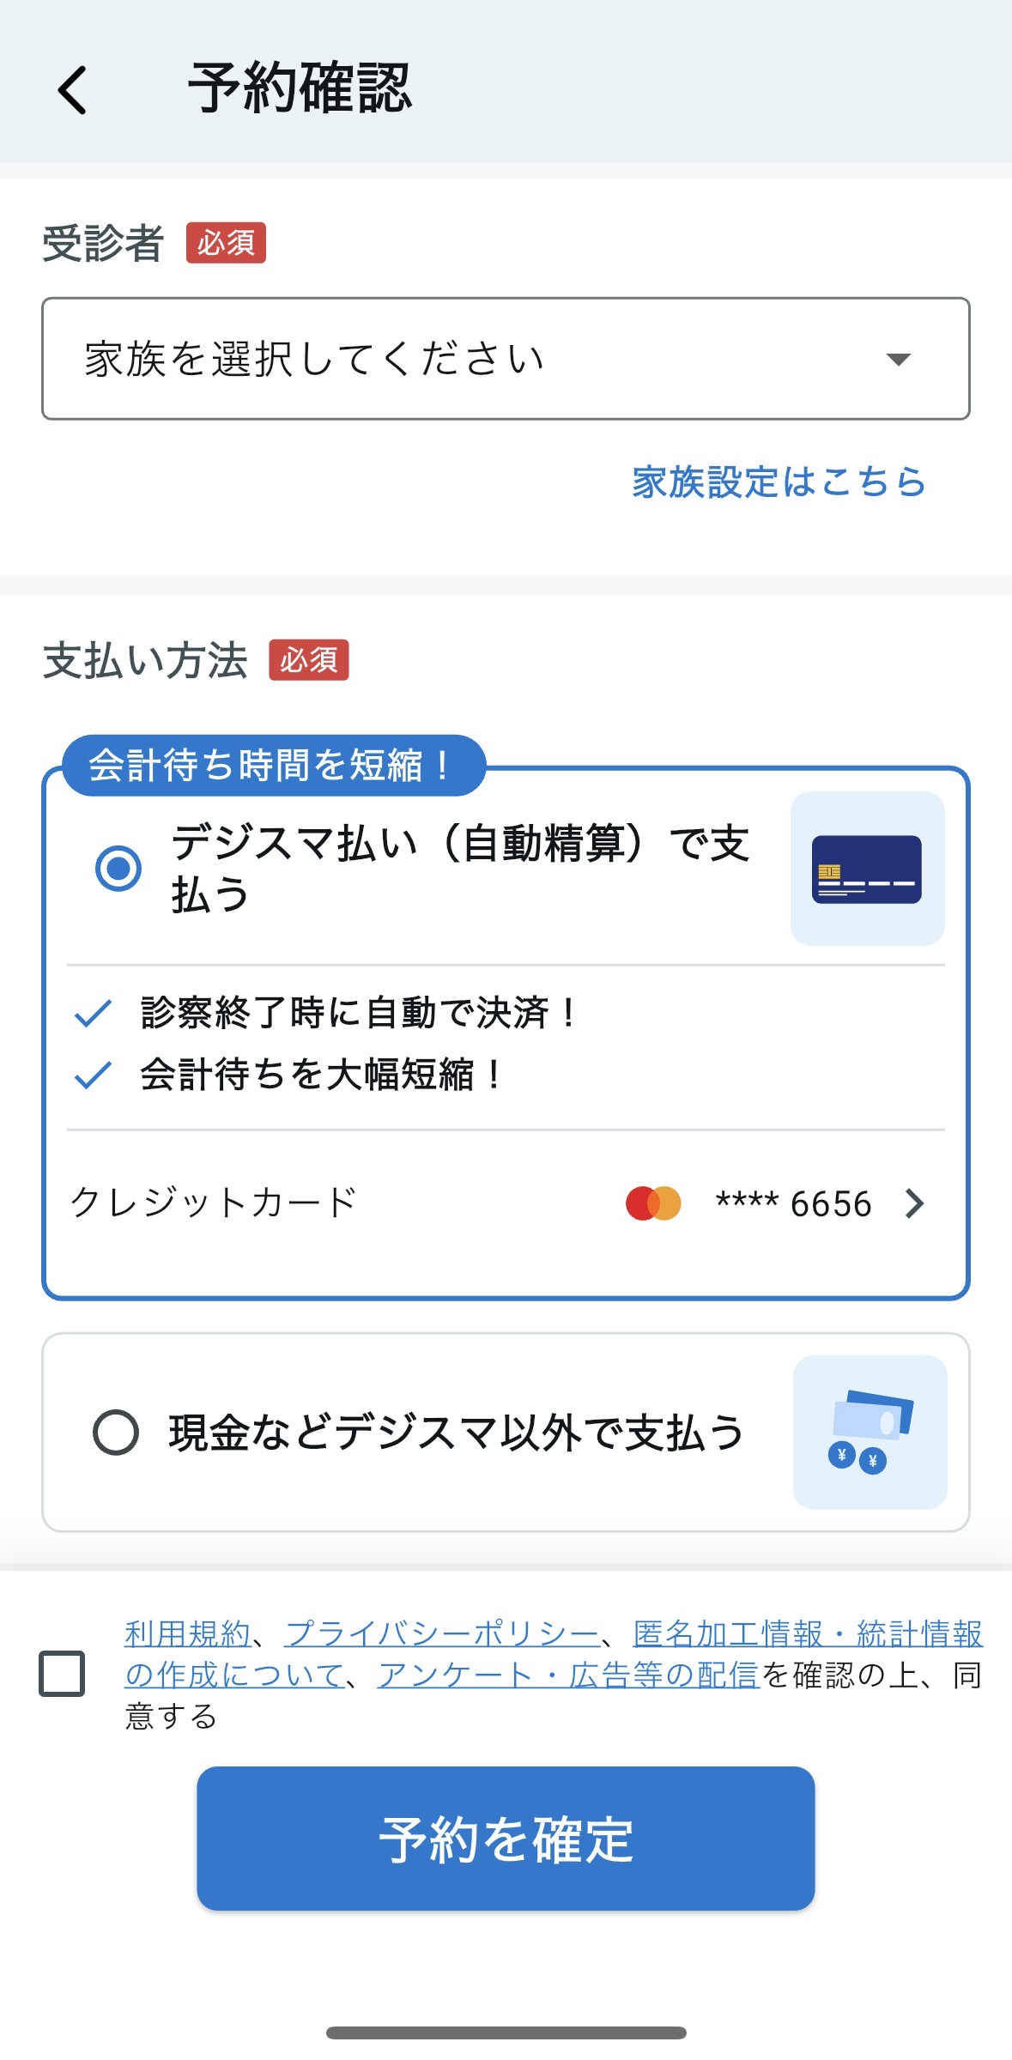Open credit card details chevron
Image resolution: width=1012 pixels, height=2060 pixels.
pyautogui.click(x=915, y=1203)
